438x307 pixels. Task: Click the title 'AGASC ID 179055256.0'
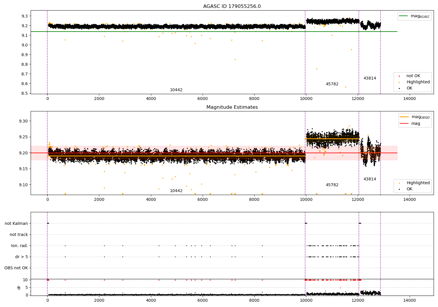(232, 6)
